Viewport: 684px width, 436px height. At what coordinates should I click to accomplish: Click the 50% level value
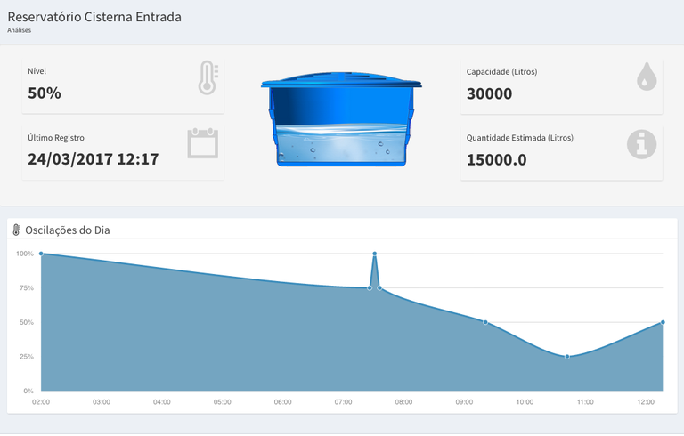(45, 93)
